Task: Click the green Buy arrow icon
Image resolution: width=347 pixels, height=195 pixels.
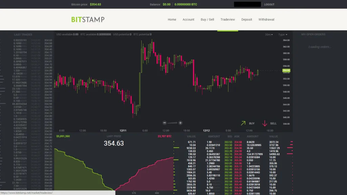Action: [243, 123]
